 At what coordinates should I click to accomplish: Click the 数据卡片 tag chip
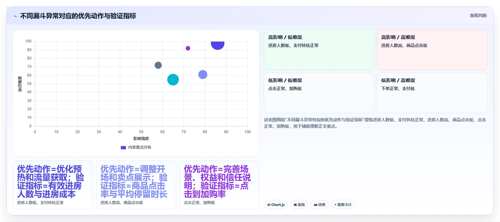pyautogui.click(x=343, y=205)
